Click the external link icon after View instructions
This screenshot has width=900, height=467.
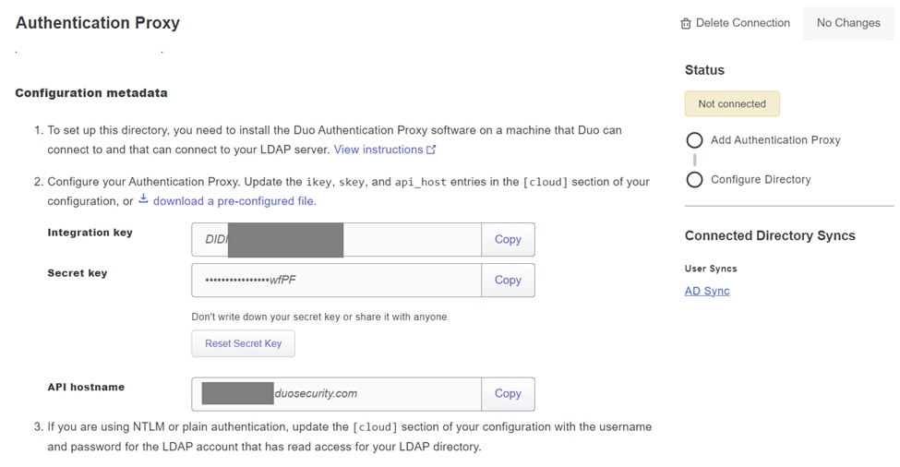[x=431, y=150]
